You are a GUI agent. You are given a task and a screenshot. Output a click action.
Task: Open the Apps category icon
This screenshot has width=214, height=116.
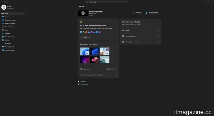[3, 30]
